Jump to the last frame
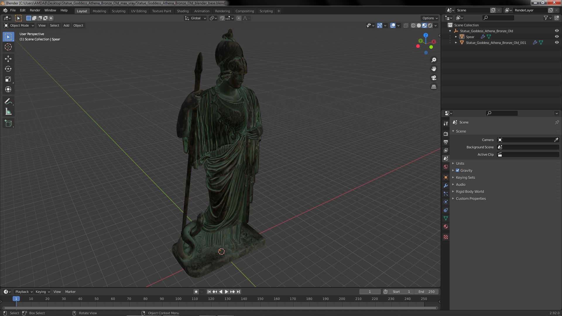Image resolution: width=562 pixels, height=316 pixels. tap(239, 292)
